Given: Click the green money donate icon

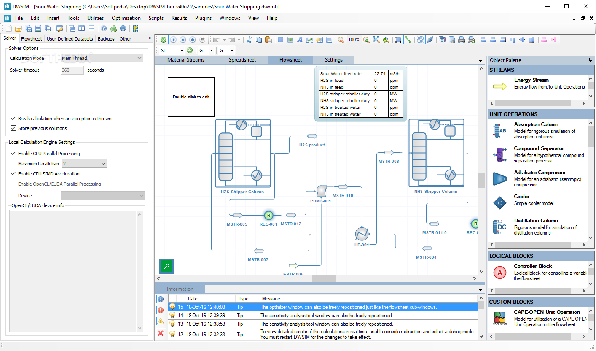Looking at the screenshot, I should pos(113,28).
